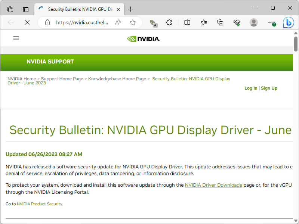299x224 pixels.
Task: Click the scrollbar up arrow
Action: (x=296, y=33)
